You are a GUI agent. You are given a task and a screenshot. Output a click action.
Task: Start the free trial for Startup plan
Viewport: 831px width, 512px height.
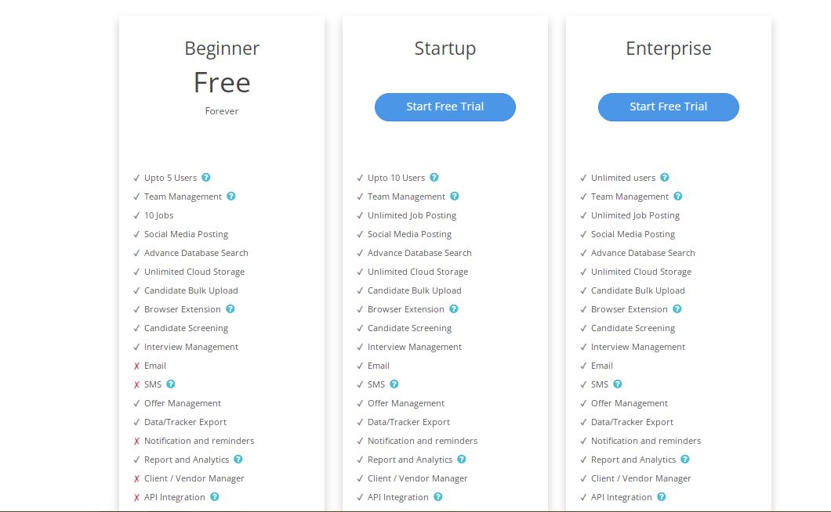(445, 107)
